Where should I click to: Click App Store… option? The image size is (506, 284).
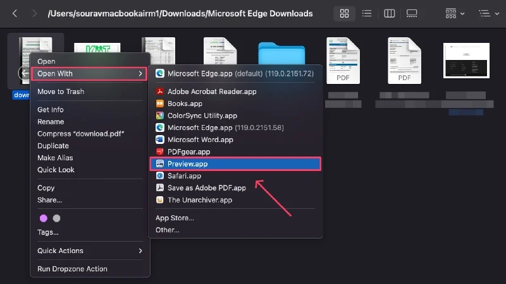click(175, 218)
